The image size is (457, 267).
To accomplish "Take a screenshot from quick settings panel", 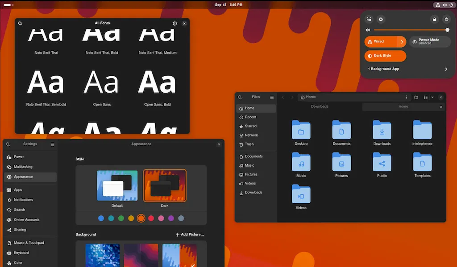I will point(369,19).
